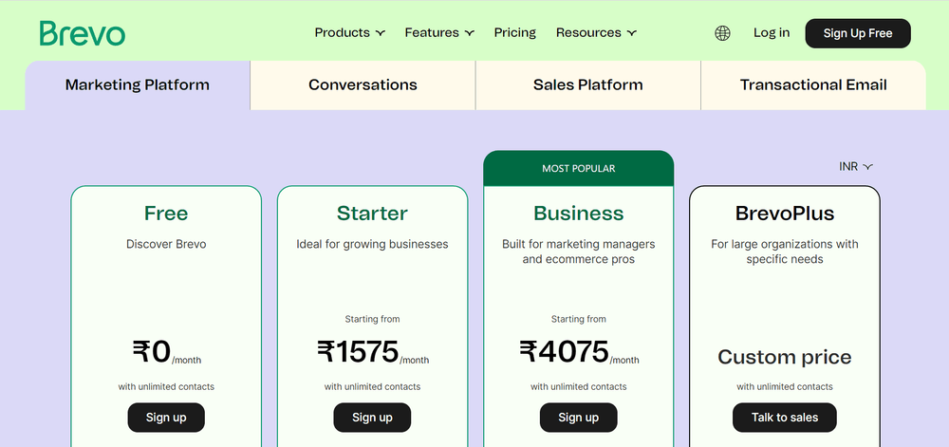
Task: Click the Log in link
Action: point(772,32)
